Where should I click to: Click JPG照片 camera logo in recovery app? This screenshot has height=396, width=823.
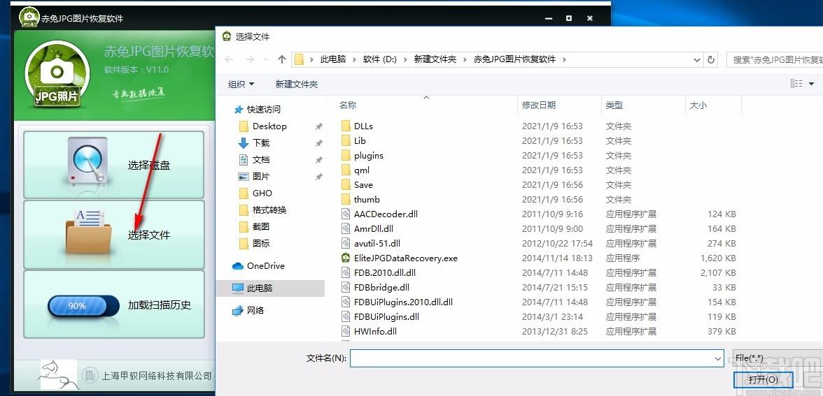point(57,74)
